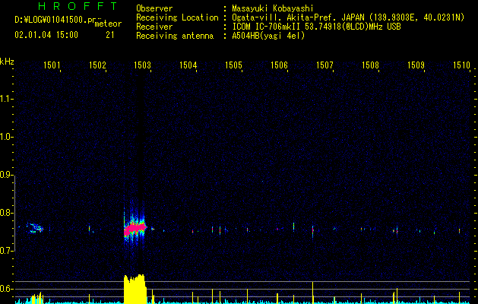Click the 1501 time axis marker
Viewport: 478px width, 304px height.
coord(52,65)
